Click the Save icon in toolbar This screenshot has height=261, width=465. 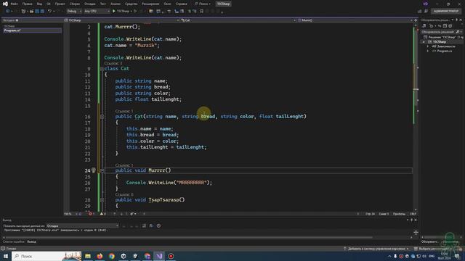(37, 12)
